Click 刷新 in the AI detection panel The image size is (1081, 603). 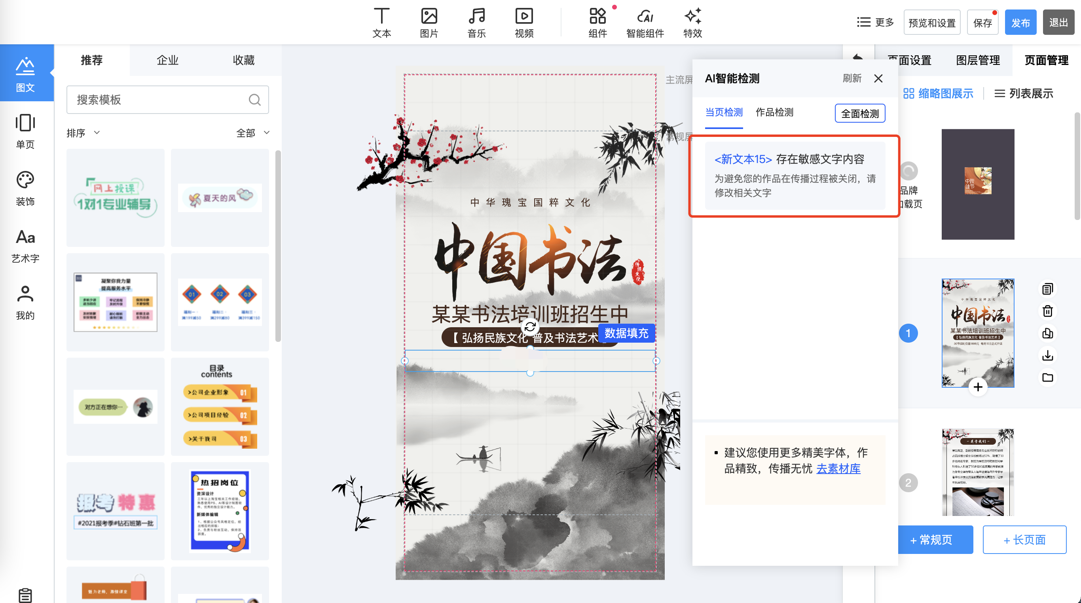(852, 78)
